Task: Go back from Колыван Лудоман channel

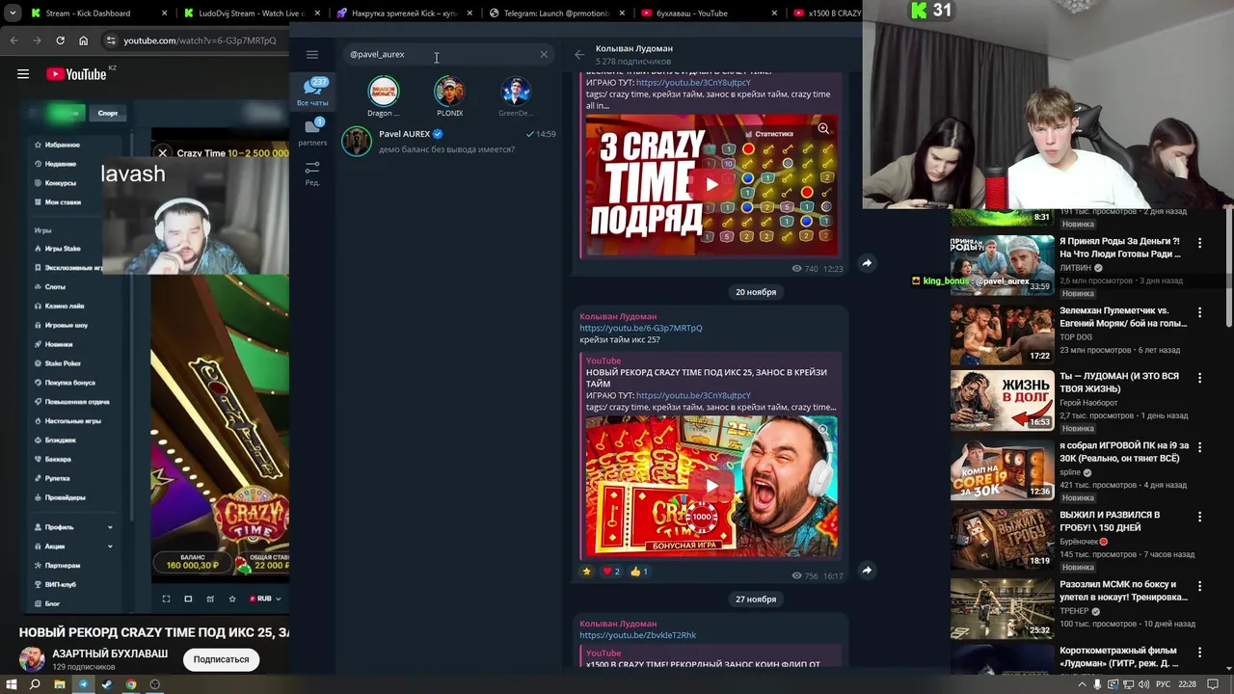Action: pos(578,54)
